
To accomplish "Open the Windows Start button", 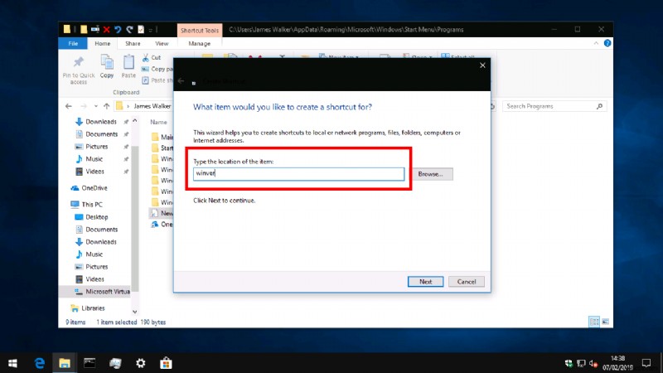I will point(12,363).
